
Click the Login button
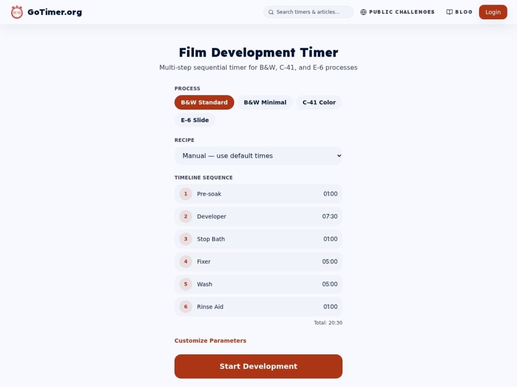point(493,12)
